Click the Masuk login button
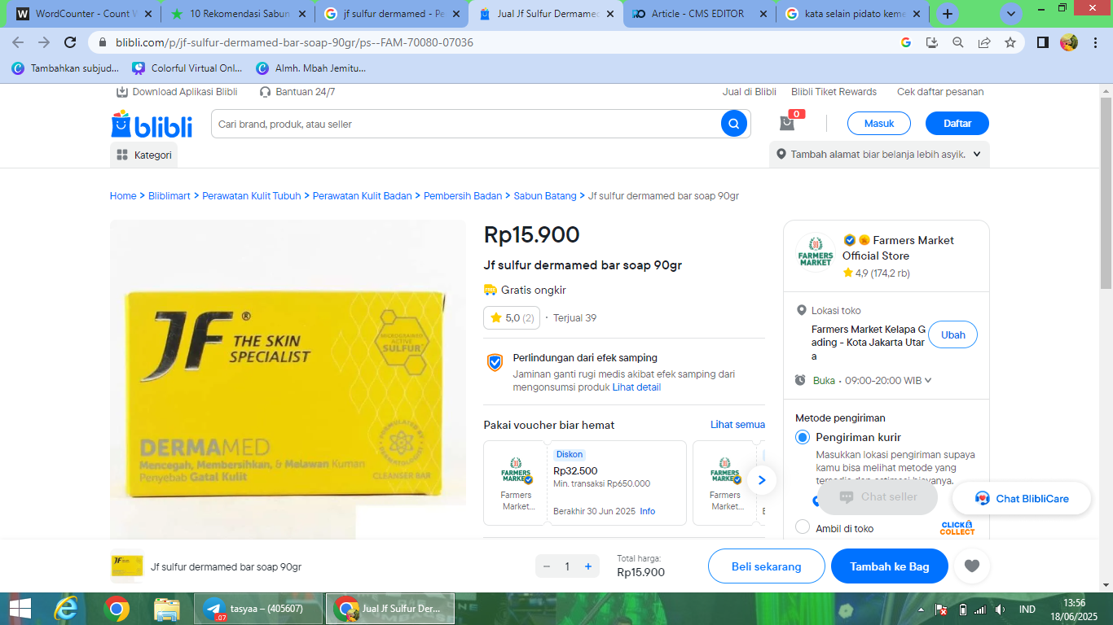1113x625 pixels. (x=879, y=124)
